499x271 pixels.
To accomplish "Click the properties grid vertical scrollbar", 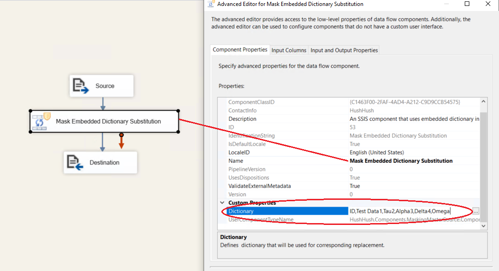I will pyautogui.click(x=483, y=160).
